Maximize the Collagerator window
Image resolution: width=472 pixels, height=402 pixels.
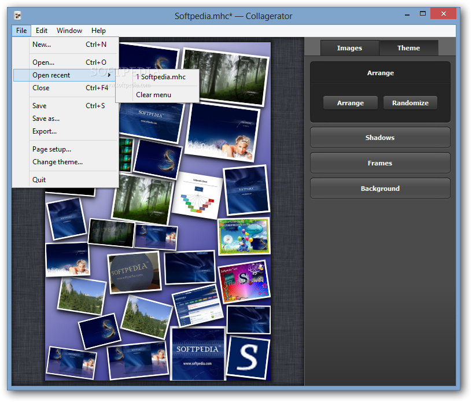(423, 13)
